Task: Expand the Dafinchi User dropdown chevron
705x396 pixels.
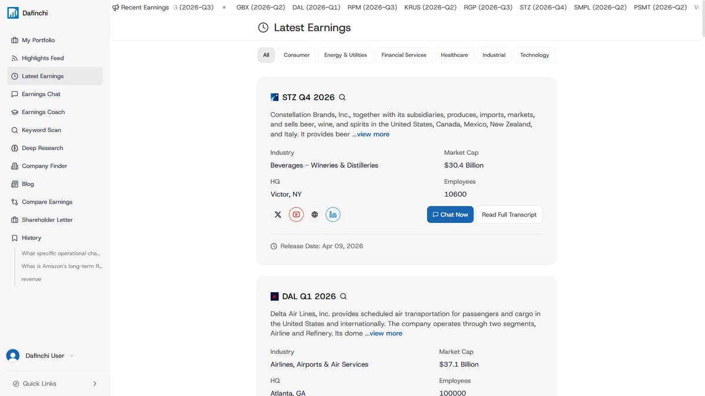Action: click(x=72, y=356)
